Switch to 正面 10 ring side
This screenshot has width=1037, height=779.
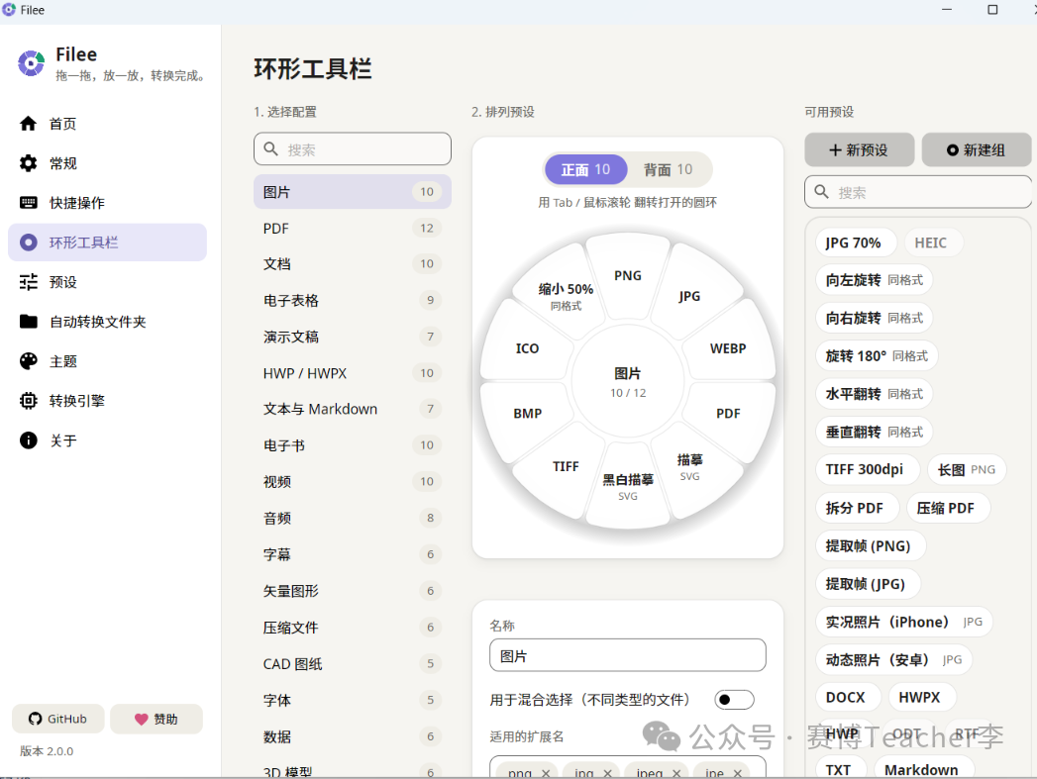(x=586, y=170)
